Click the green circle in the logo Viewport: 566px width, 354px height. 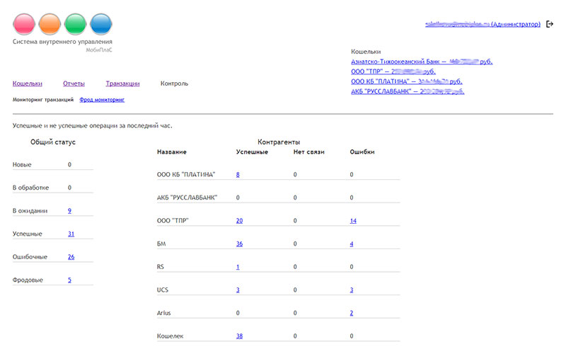coord(75,25)
